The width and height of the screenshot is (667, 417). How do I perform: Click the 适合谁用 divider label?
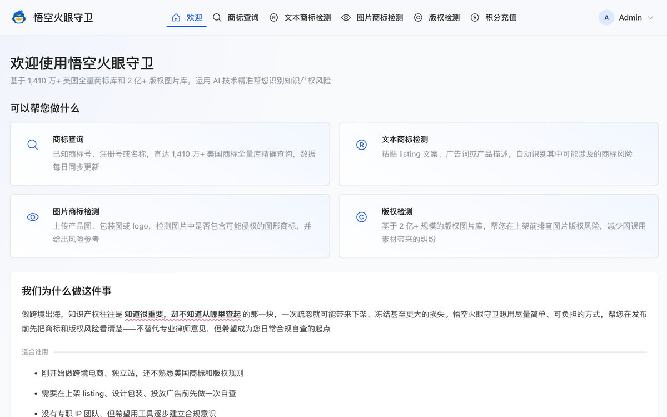coord(35,352)
